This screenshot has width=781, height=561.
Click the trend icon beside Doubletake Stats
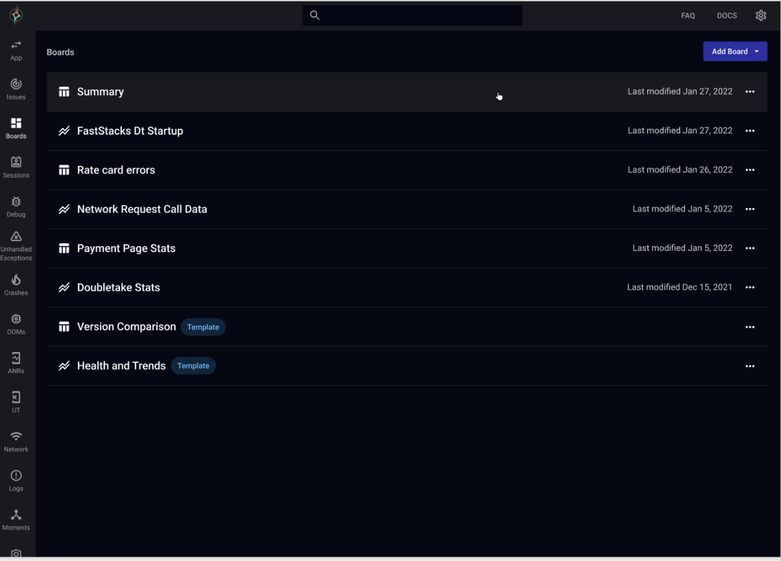[x=64, y=288]
